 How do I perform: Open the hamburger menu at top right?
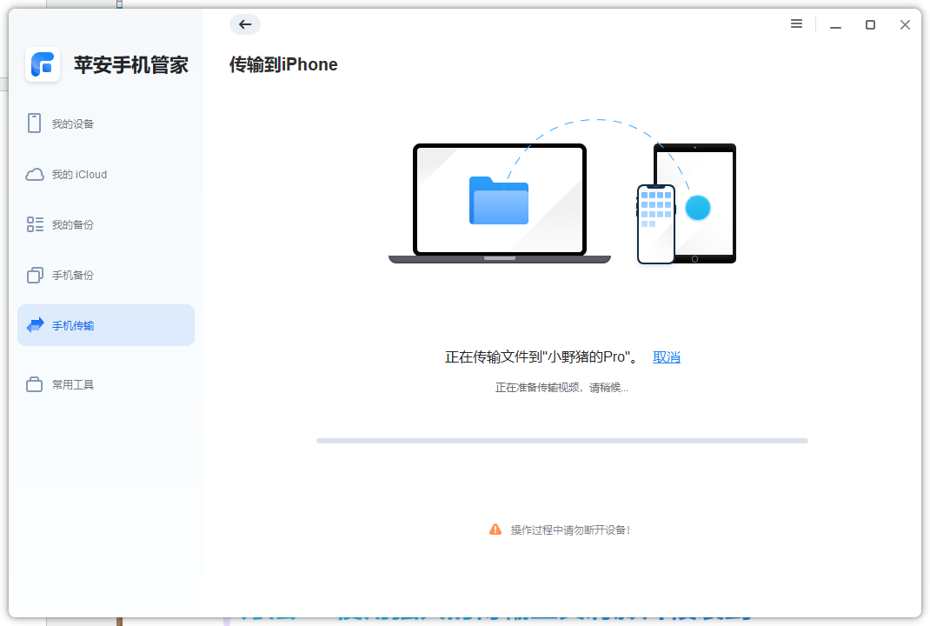796,24
